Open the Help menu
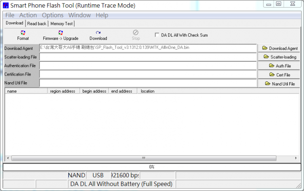The height and width of the screenshot is (191, 304). 102,15
